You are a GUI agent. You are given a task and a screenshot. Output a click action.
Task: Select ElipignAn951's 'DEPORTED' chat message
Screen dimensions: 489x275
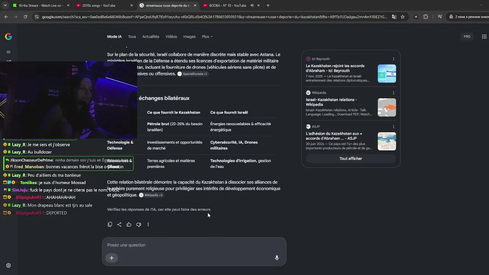35,213
